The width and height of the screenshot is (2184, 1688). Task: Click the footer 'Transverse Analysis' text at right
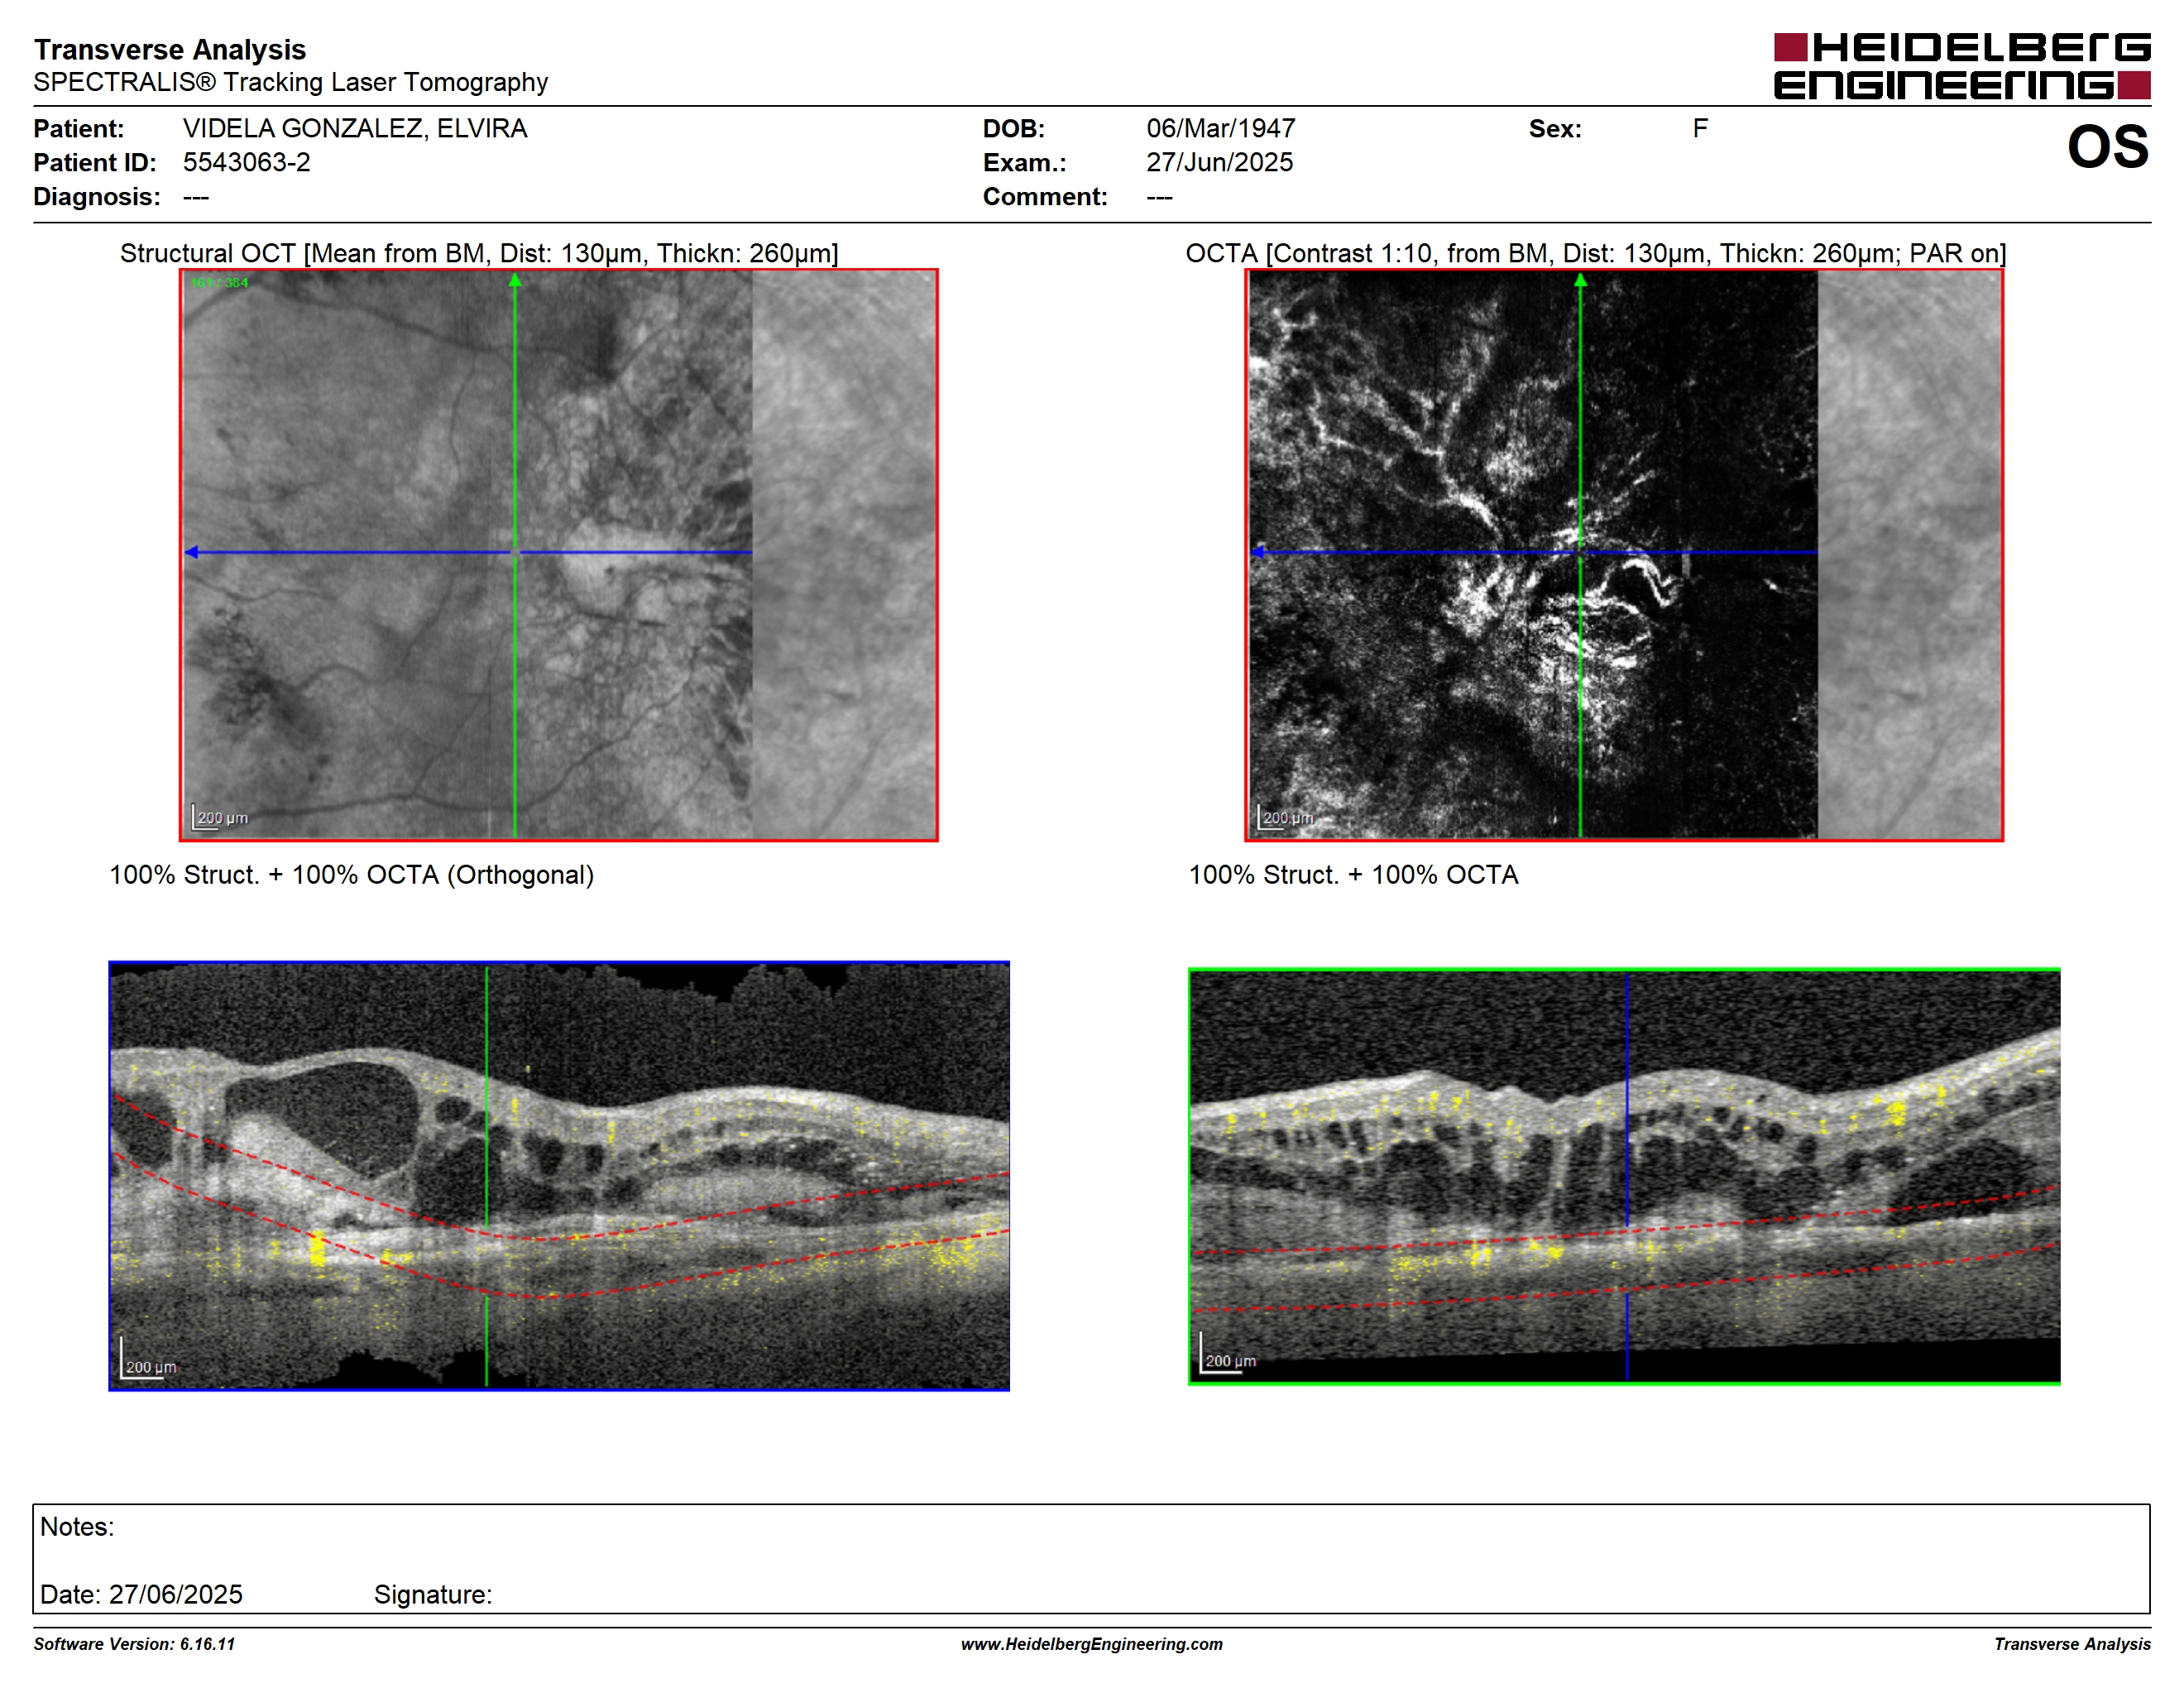click(x=2072, y=1644)
